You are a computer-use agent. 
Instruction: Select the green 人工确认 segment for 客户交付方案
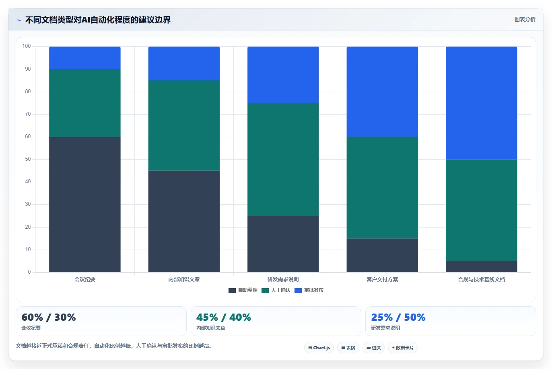pyautogui.click(x=382, y=188)
